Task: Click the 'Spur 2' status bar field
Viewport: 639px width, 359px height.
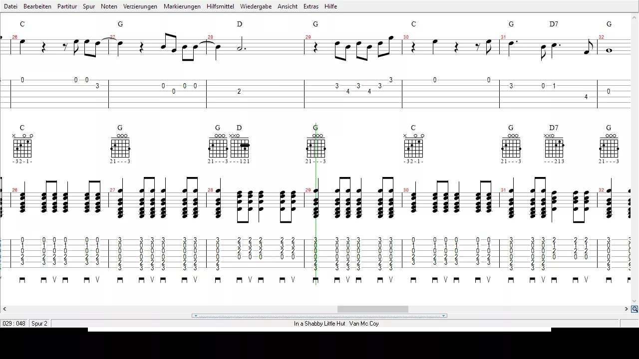Action: pyautogui.click(x=39, y=324)
